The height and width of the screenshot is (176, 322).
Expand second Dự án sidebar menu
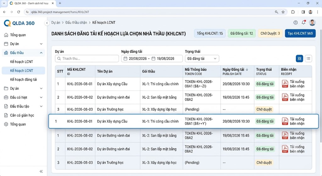(41, 89)
